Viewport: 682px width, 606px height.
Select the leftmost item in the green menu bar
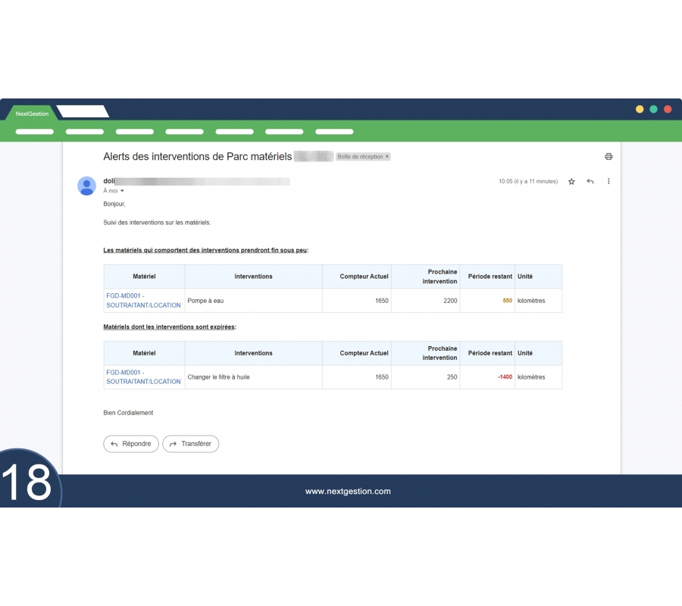pyautogui.click(x=34, y=132)
